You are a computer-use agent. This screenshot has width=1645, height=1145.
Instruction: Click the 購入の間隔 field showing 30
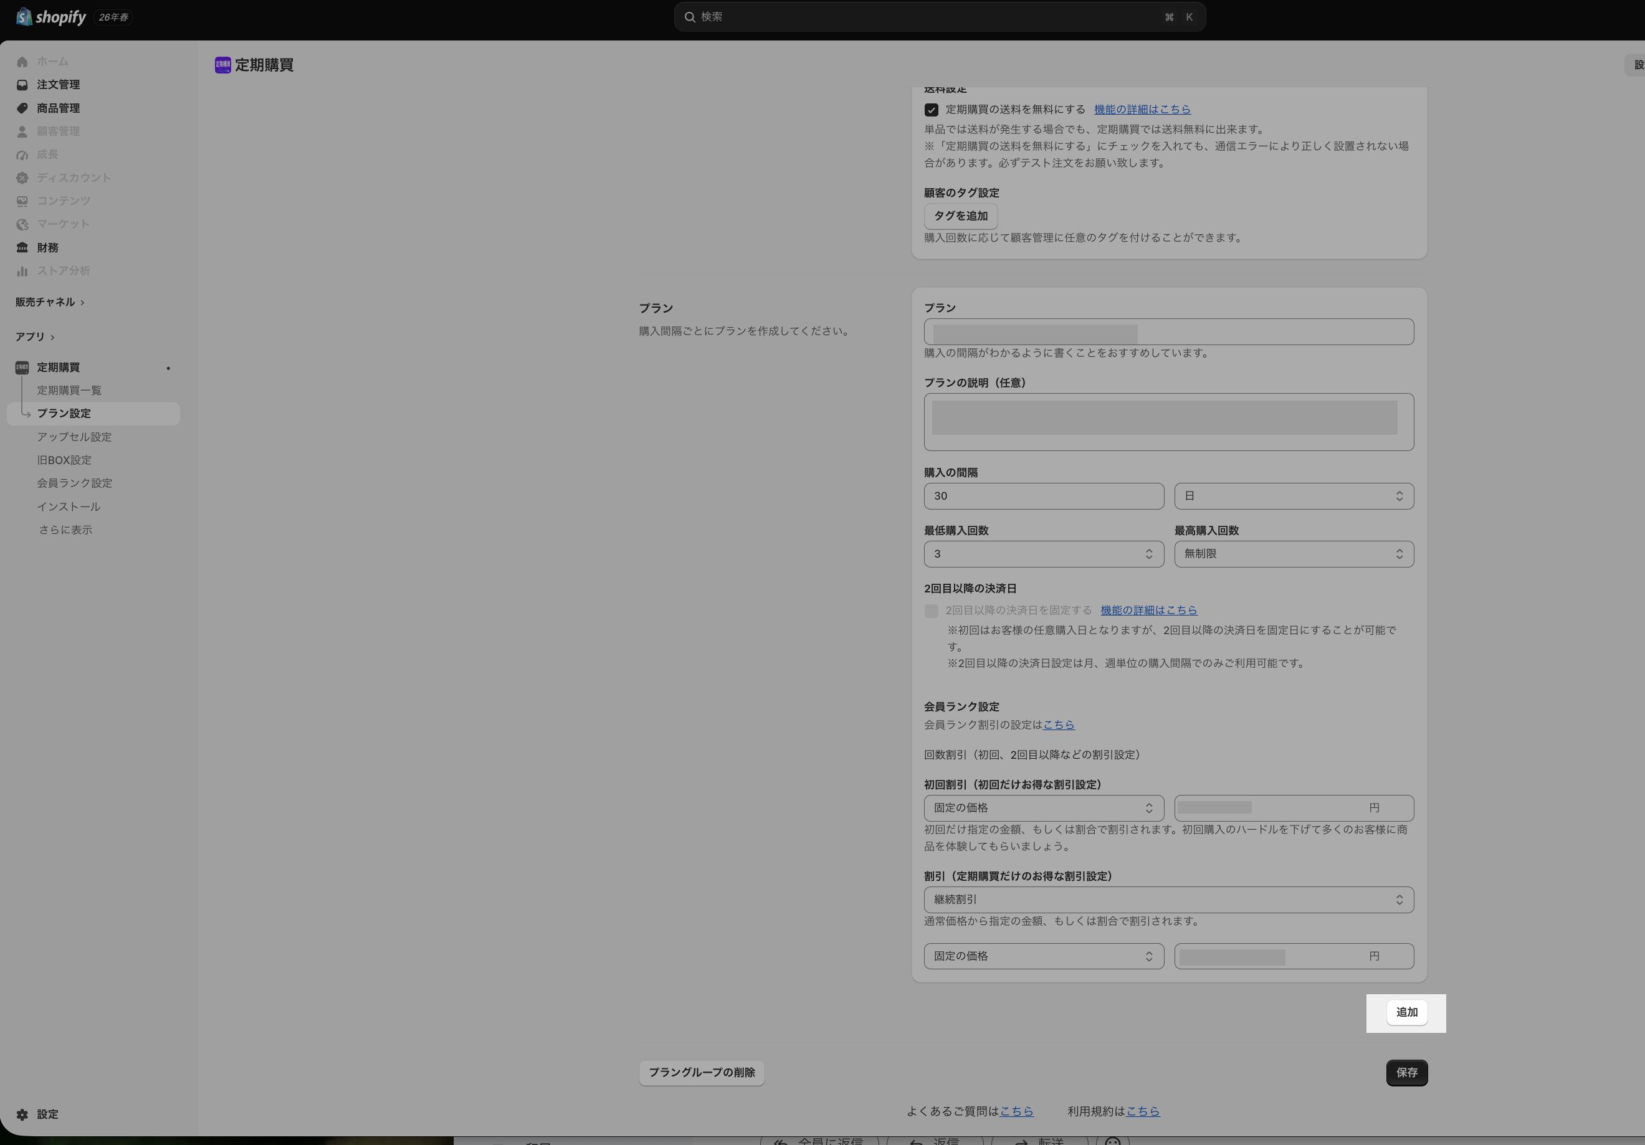pos(1044,496)
